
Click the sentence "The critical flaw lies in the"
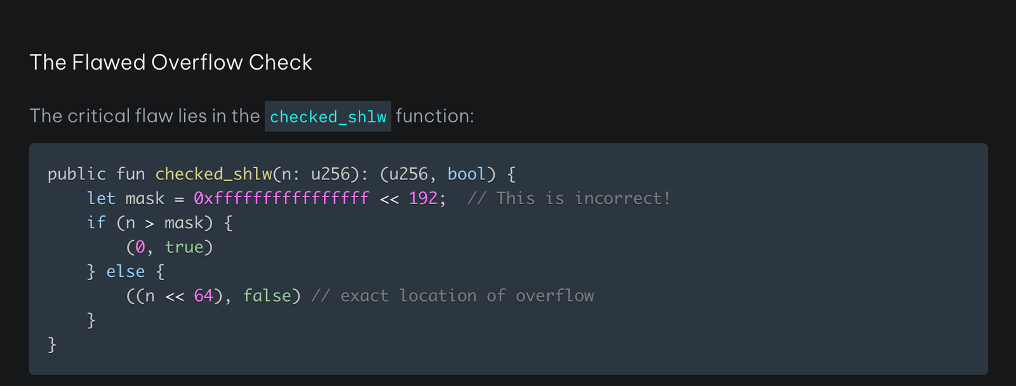(144, 116)
